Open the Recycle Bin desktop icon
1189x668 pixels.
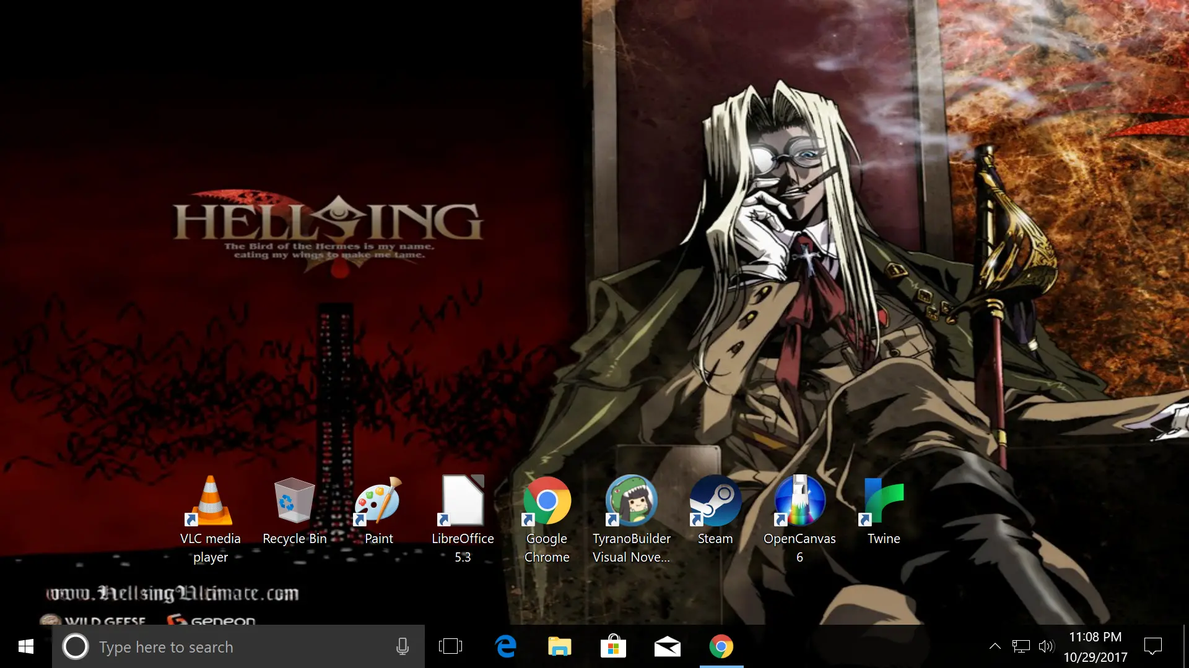tap(295, 512)
